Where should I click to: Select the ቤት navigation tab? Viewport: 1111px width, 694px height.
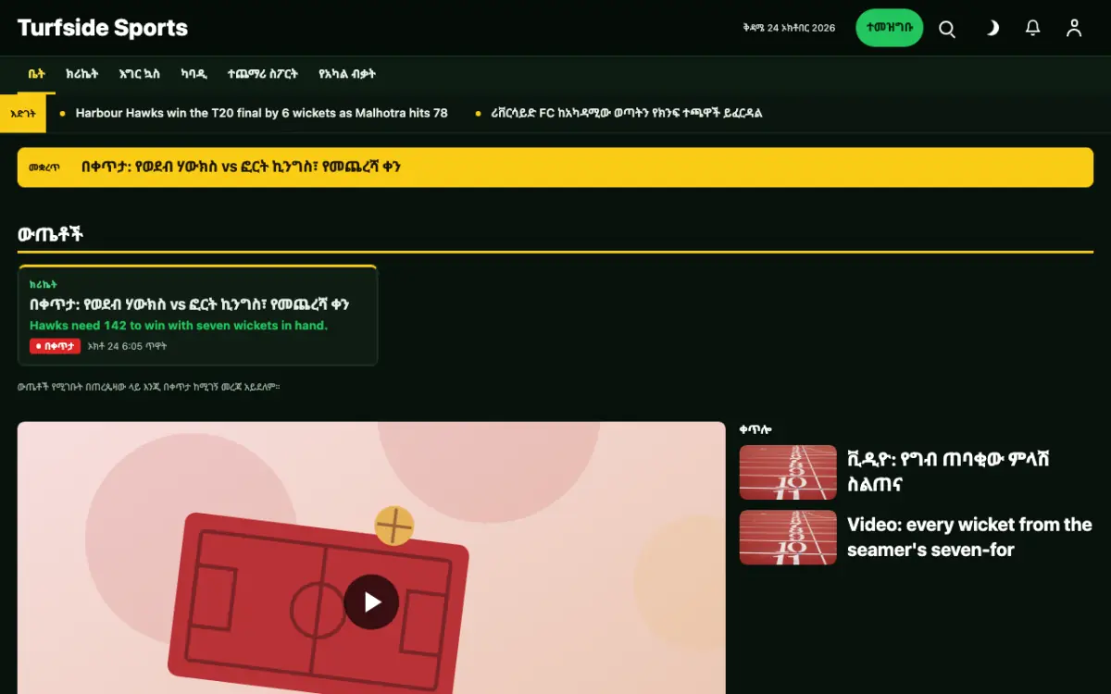(x=36, y=74)
